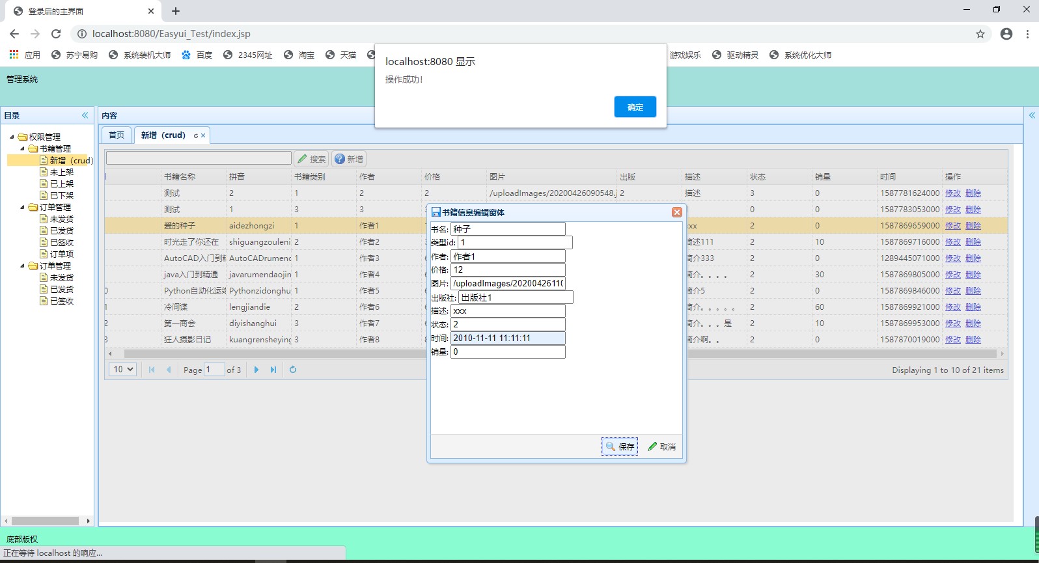This screenshot has width=1039, height=563.
Task: Click the search text box above the grid
Action: point(199,158)
